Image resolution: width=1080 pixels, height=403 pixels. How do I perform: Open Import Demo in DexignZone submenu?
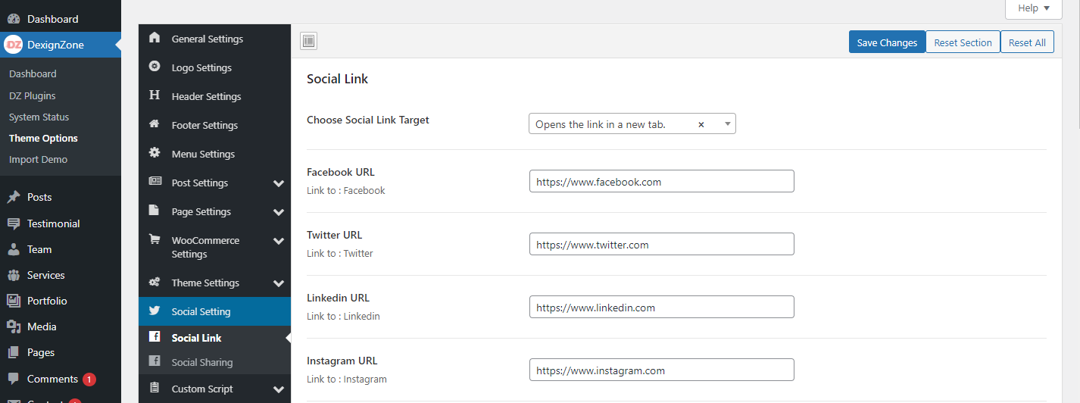(38, 160)
